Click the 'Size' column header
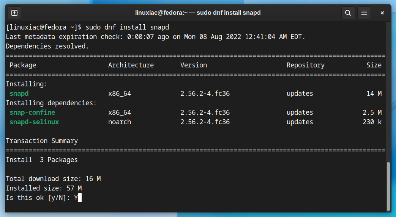Image resolution: width=396 pixels, height=217 pixels. [374, 65]
